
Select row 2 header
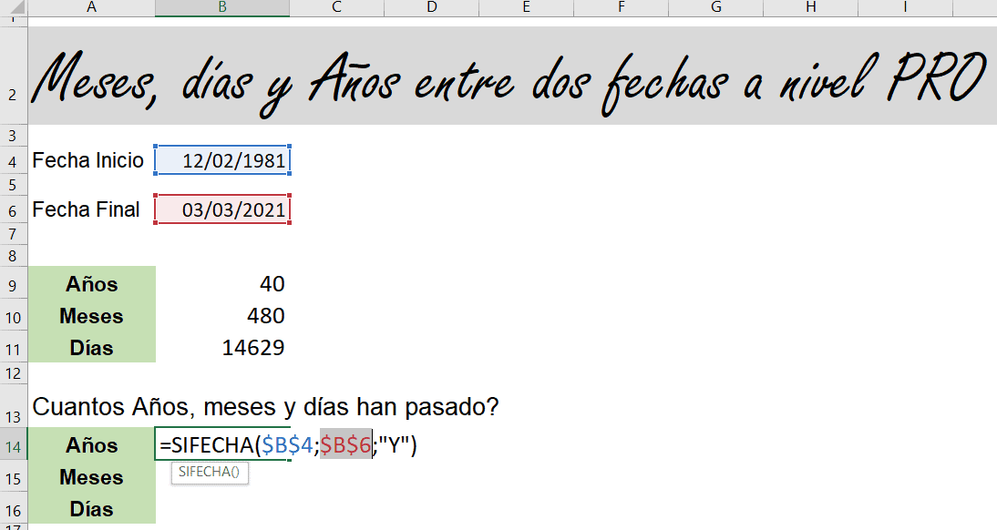coord(14,75)
